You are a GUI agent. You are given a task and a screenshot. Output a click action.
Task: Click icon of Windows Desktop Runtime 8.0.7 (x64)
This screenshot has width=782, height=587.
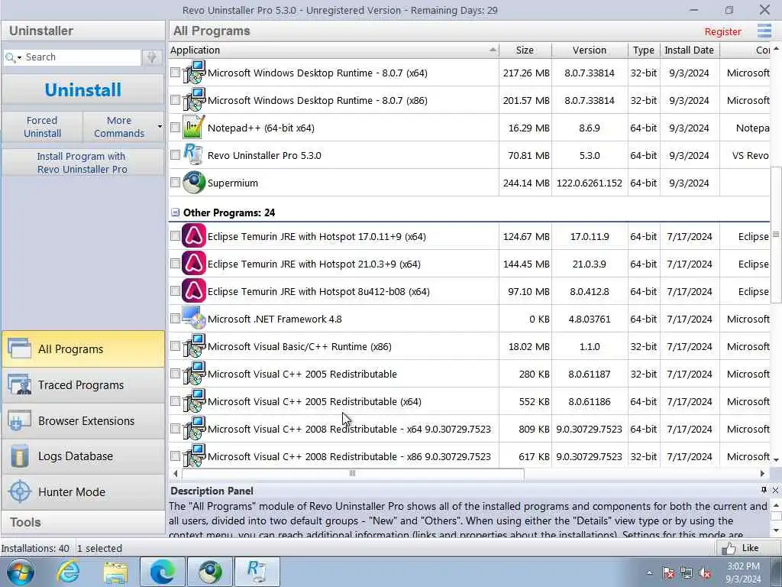193,73
